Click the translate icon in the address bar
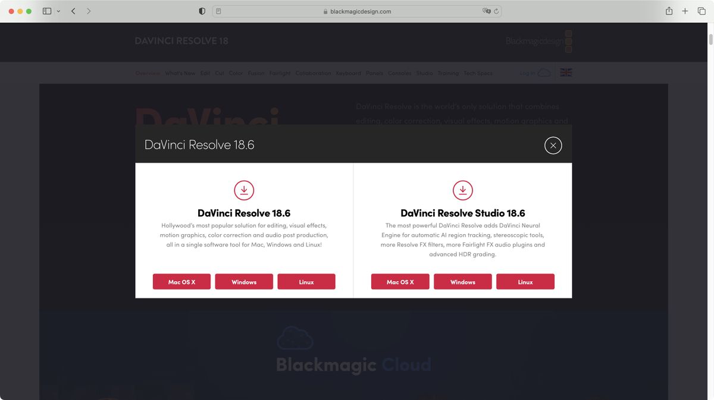This screenshot has width=714, height=400. 486,11
